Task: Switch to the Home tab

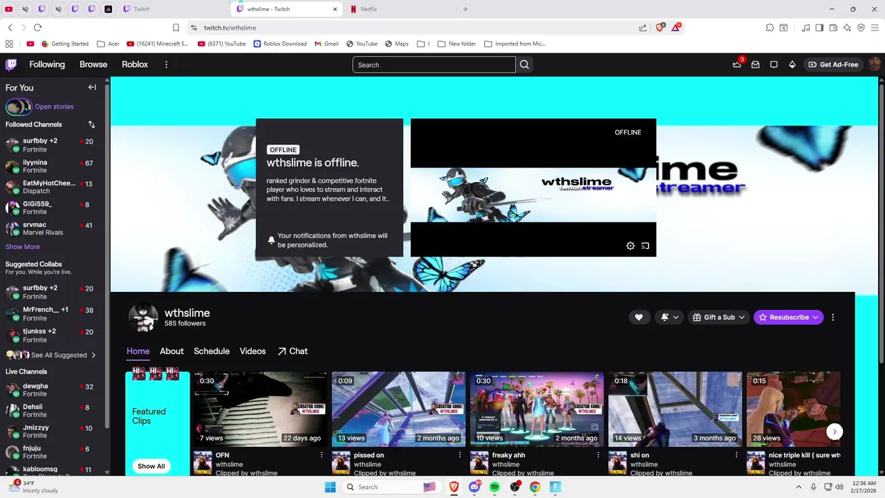Action: coord(138,351)
